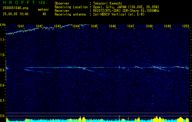
Task: Click the 1.1 kHz frequency label
Action: pos(2,40)
